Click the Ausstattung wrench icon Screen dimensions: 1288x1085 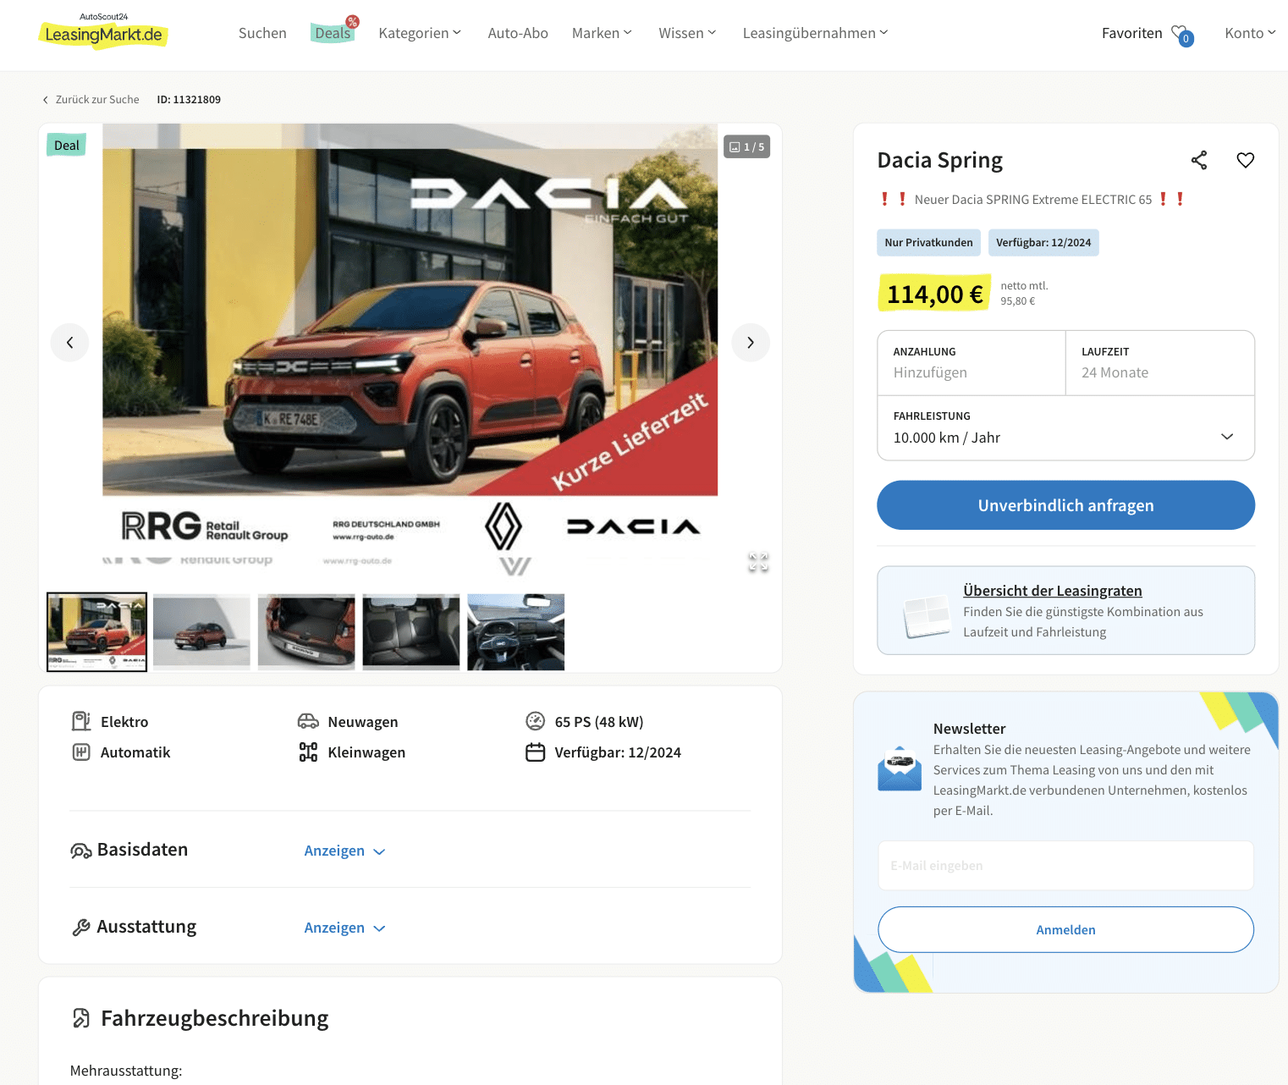[81, 928]
